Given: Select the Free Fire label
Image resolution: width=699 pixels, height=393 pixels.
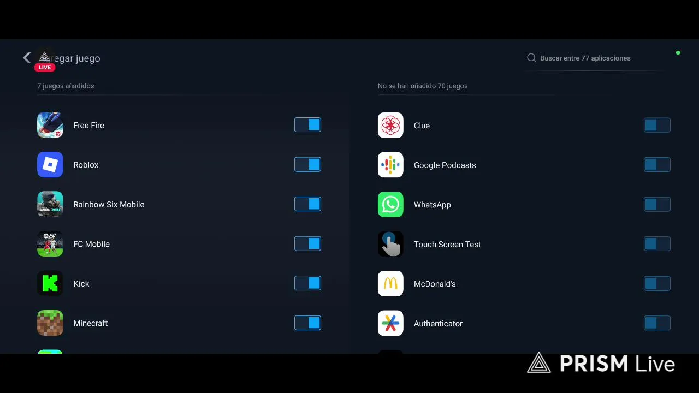Looking at the screenshot, I should (x=88, y=126).
